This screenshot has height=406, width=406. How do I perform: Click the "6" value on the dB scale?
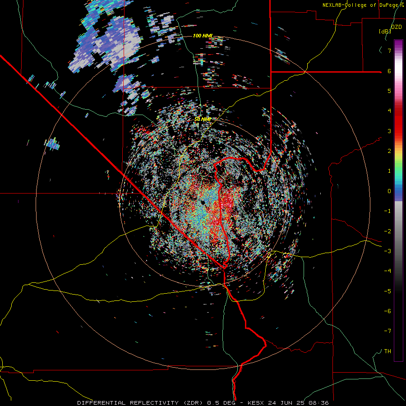(389, 71)
